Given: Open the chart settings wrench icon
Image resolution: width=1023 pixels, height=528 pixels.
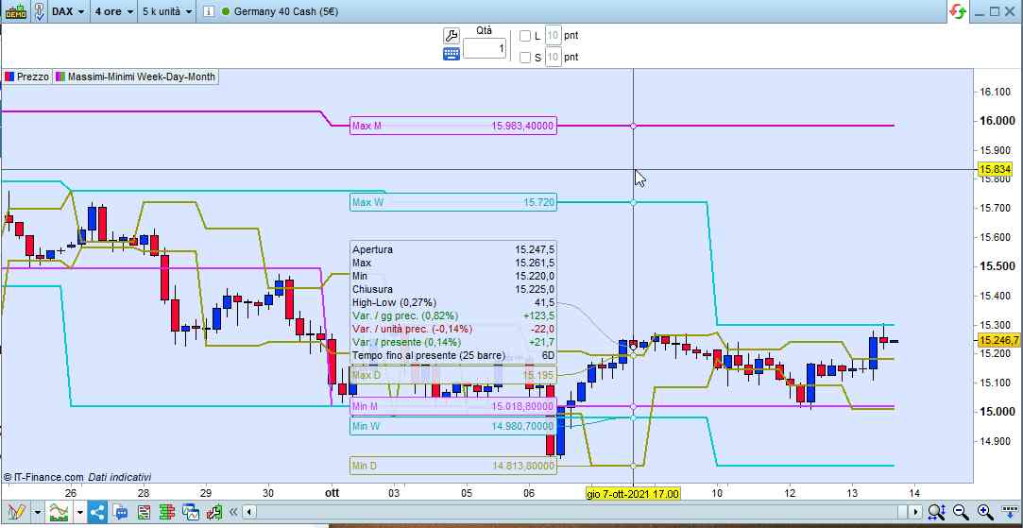Looking at the screenshot, I should 214,512.
